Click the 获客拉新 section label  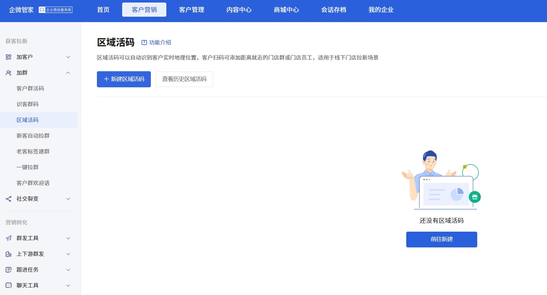tap(16, 41)
